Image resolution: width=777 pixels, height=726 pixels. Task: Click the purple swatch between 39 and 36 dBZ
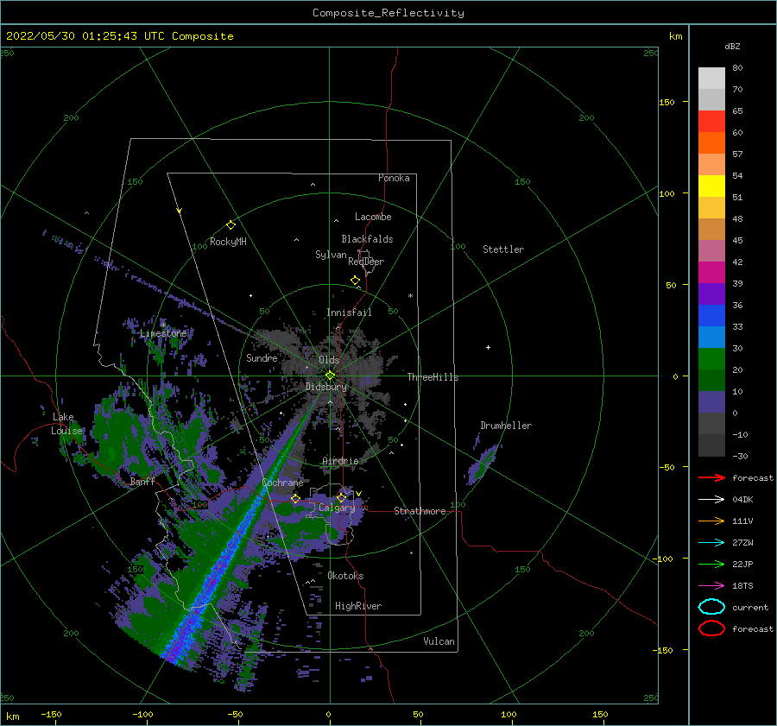click(711, 294)
